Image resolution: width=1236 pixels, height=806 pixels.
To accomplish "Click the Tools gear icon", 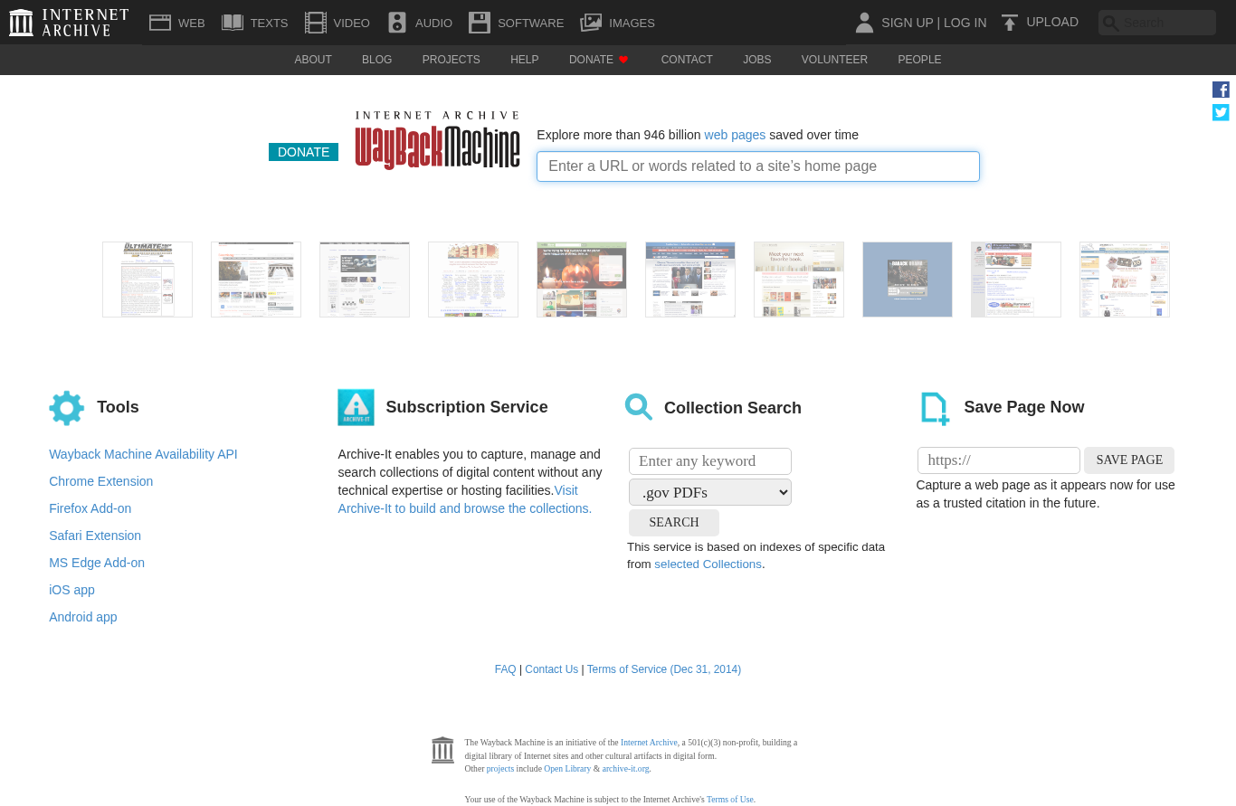I will click(67, 408).
